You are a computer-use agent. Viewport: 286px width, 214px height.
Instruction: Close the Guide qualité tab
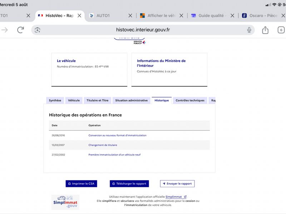coord(232,16)
